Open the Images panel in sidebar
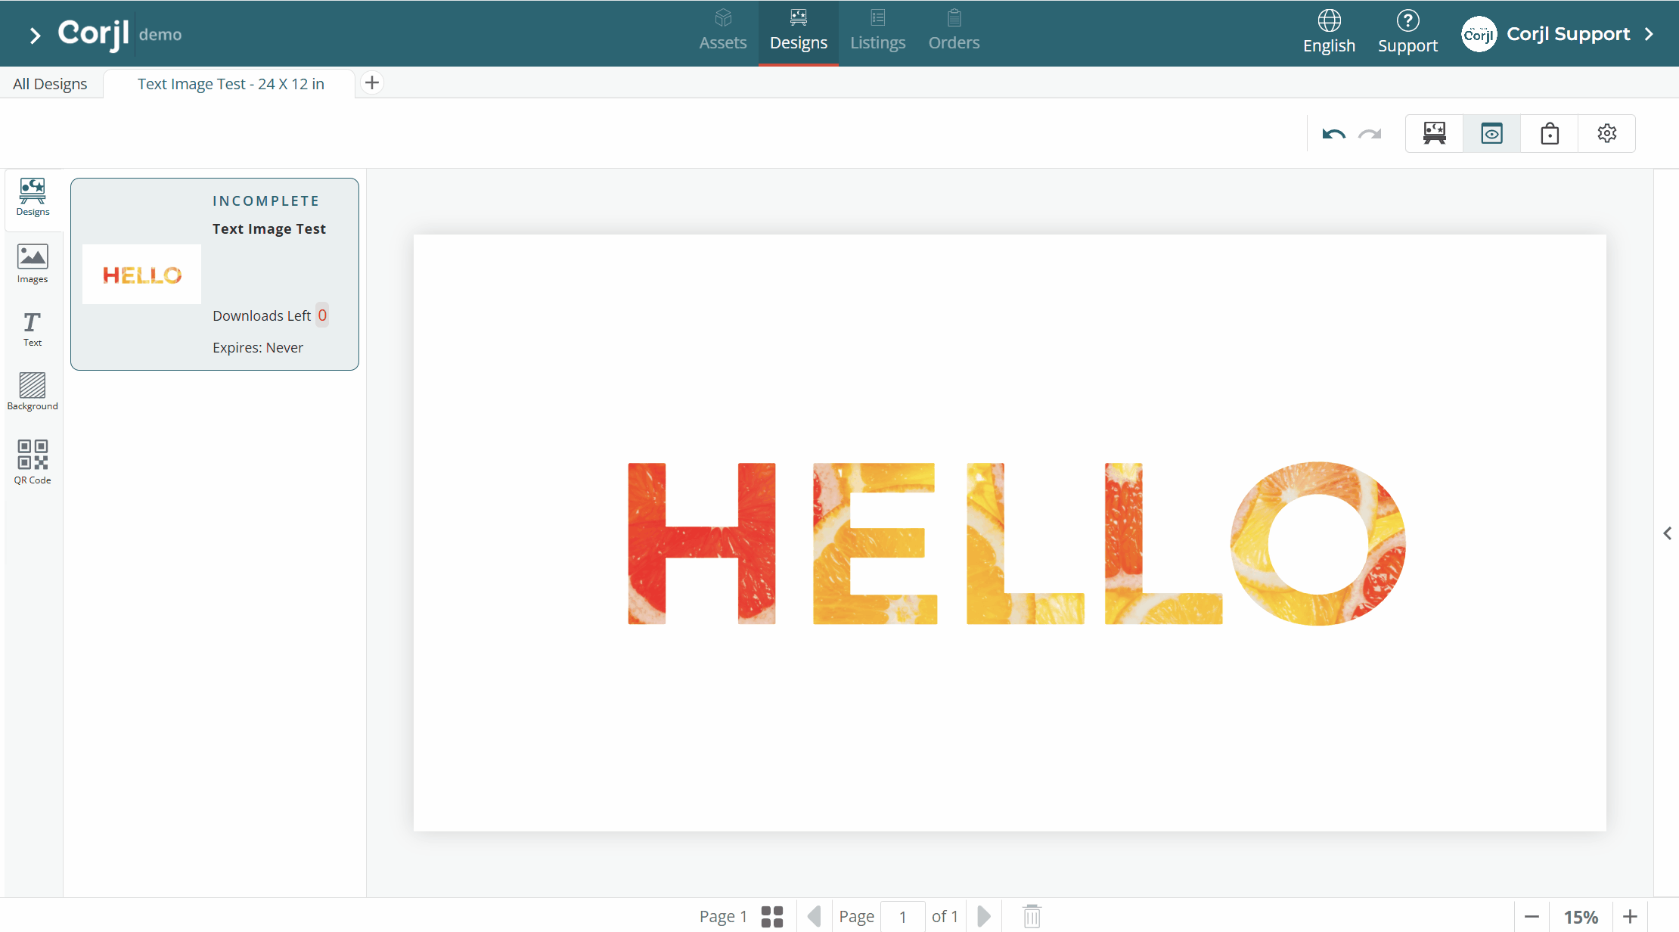Image resolution: width=1679 pixels, height=932 pixels. pyautogui.click(x=33, y=263)
